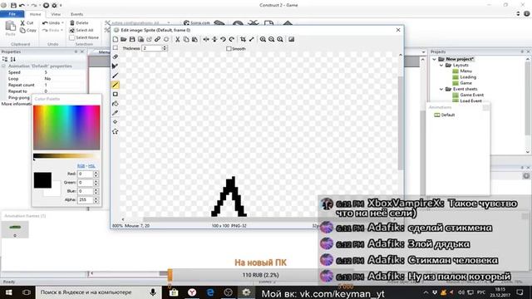Zoom out on the sprite canvas
Viewport: 532px width, 299px height.
[x=272, y=39]
